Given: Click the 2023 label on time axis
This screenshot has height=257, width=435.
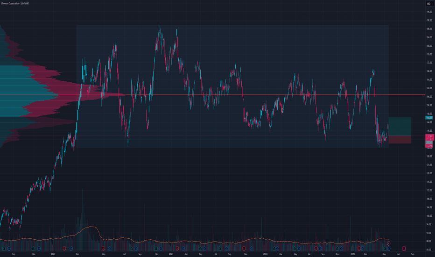Looking at the screenshot, I should 171,254.
